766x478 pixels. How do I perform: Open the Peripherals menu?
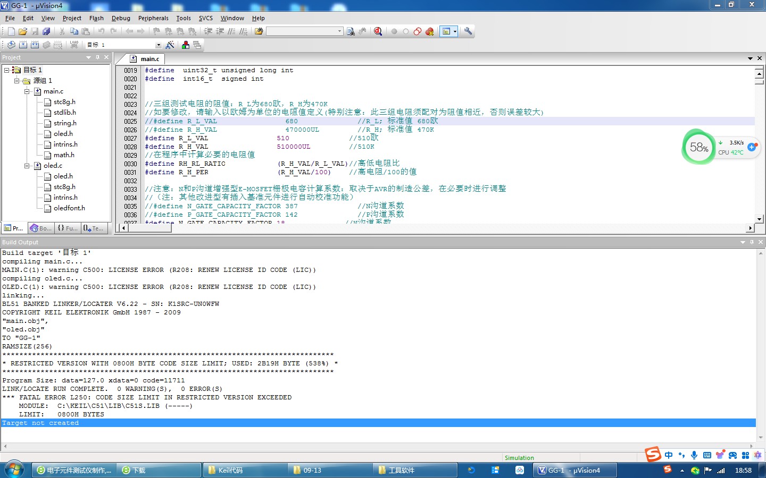click(153, 18)
